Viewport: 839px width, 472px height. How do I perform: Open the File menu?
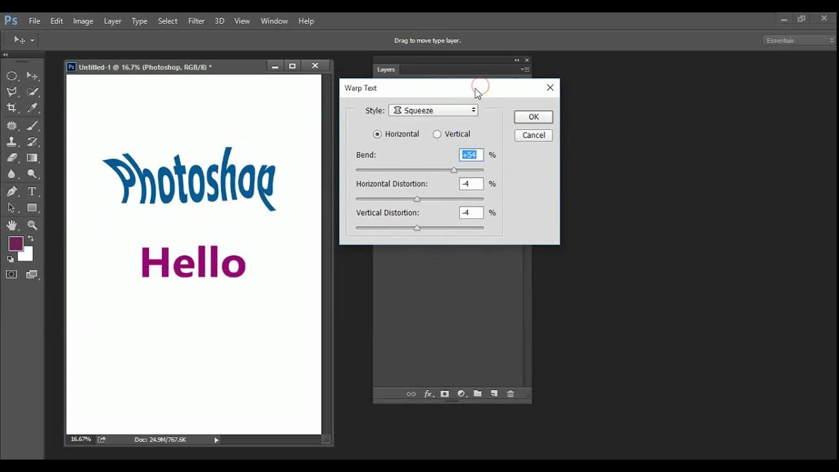tap(34, 21)
